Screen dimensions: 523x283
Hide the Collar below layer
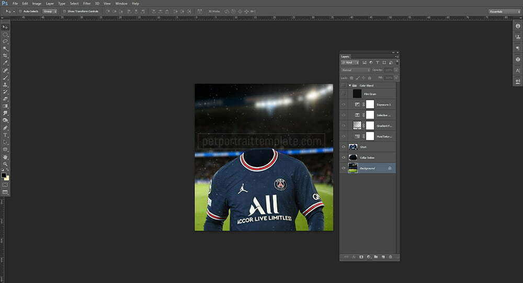(x=344, y=158)
